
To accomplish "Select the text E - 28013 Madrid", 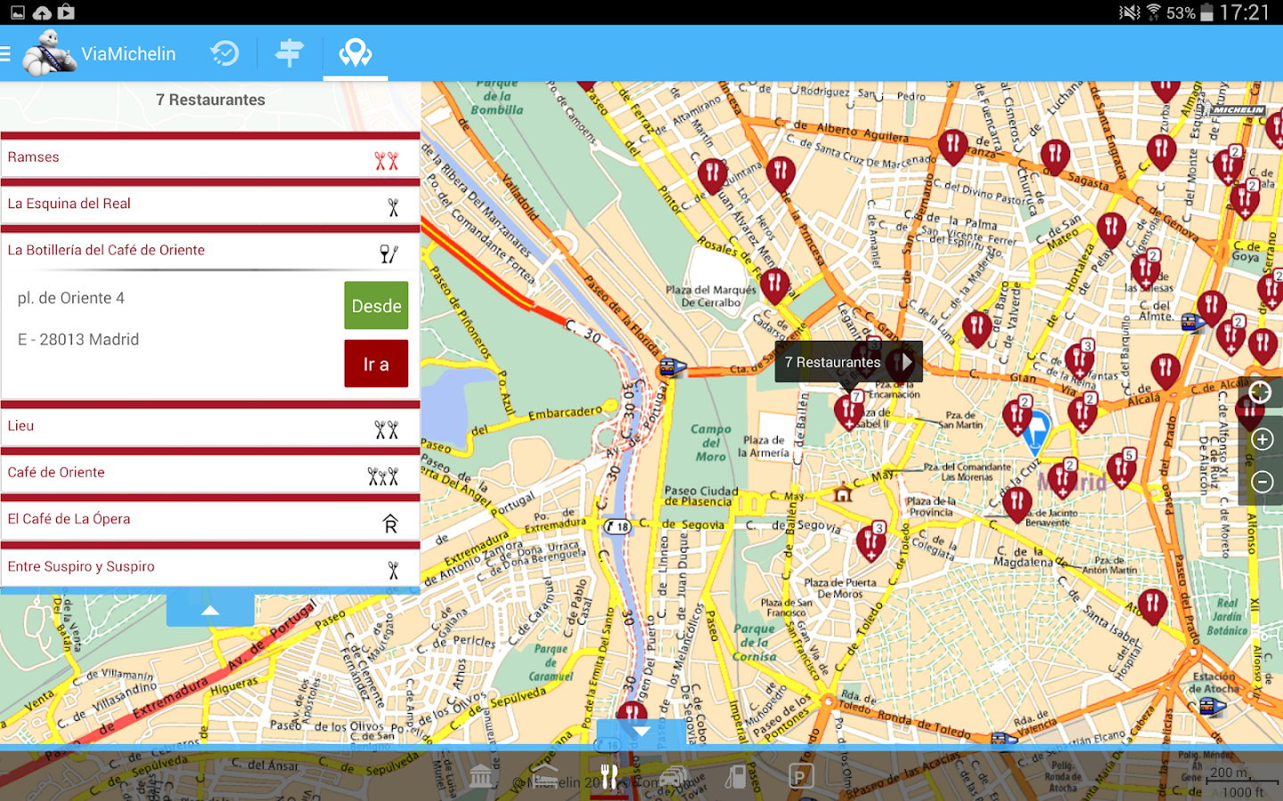I will 78,339.
